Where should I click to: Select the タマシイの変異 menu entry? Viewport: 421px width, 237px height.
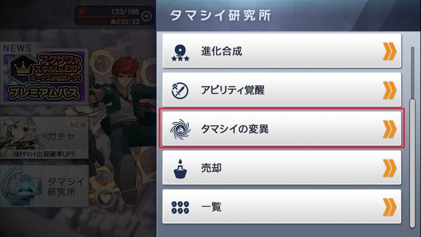(x=282, y=129)
